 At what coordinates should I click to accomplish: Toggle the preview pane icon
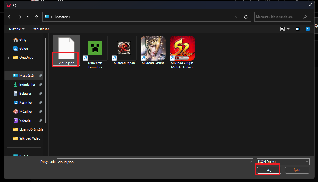pos(298,29)
